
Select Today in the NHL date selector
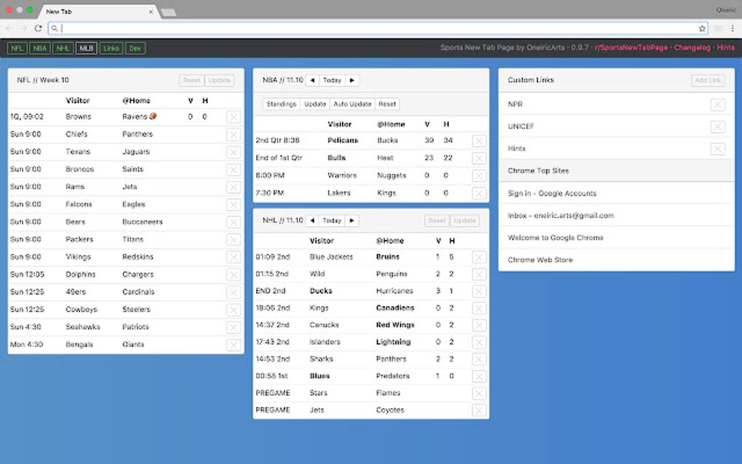[333, 220]
